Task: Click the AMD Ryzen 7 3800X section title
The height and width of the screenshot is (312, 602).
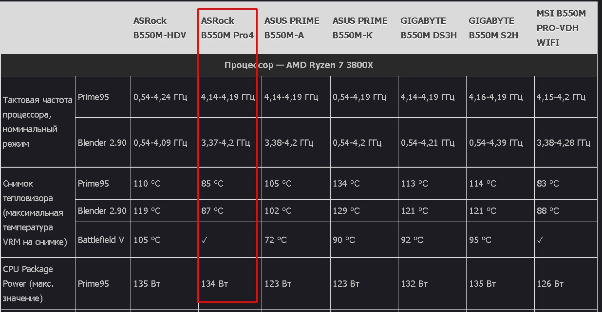Action: click(299, 65)
